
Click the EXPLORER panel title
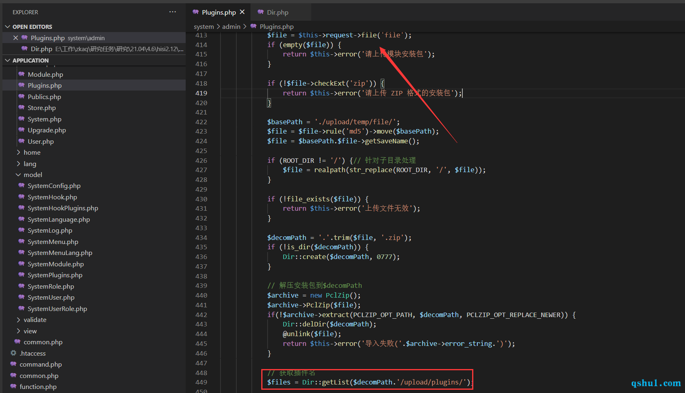pos(25,12)
